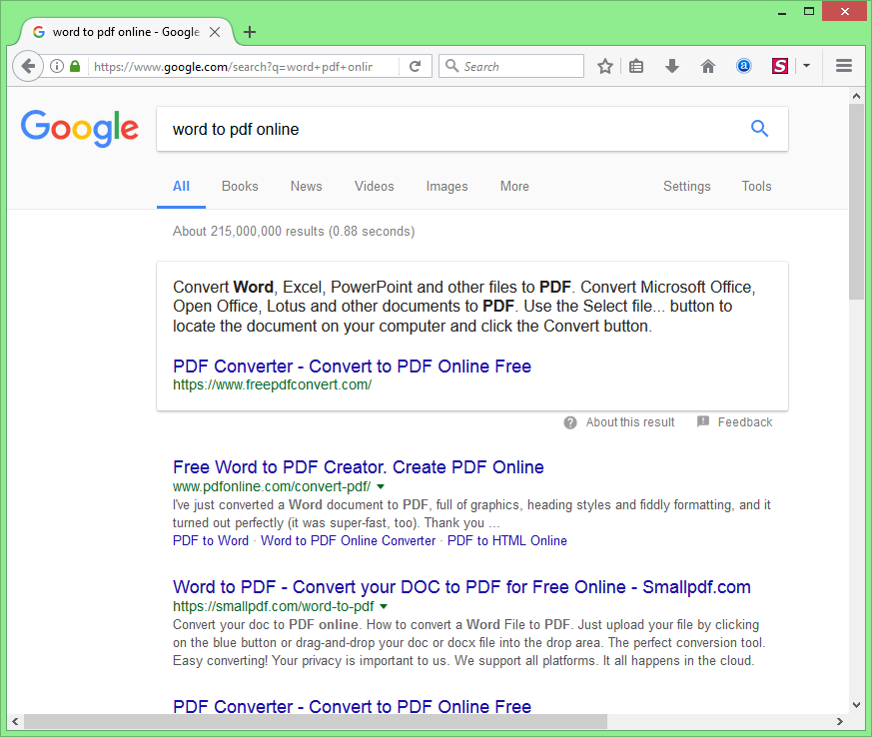This screenshot has width=872, height=737.
Task: Click the red S extension icon
Action: [780, 67]
